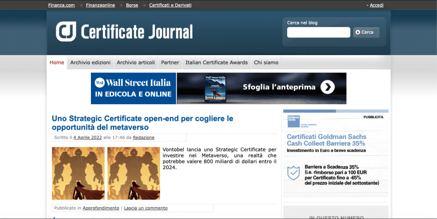Click the Wall Street Italia IN EDICOLA banner

tap(134, 88)
